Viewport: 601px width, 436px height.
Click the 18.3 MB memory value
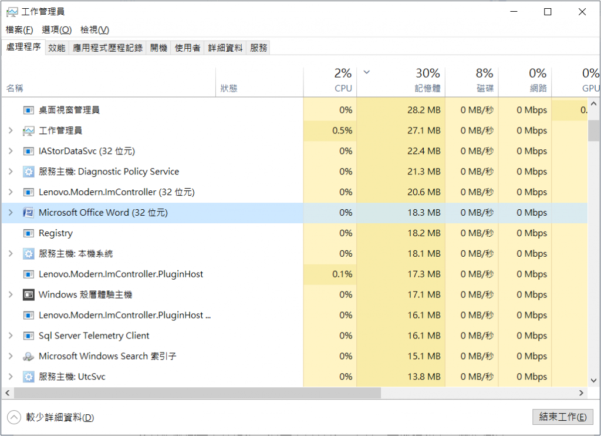424,213
